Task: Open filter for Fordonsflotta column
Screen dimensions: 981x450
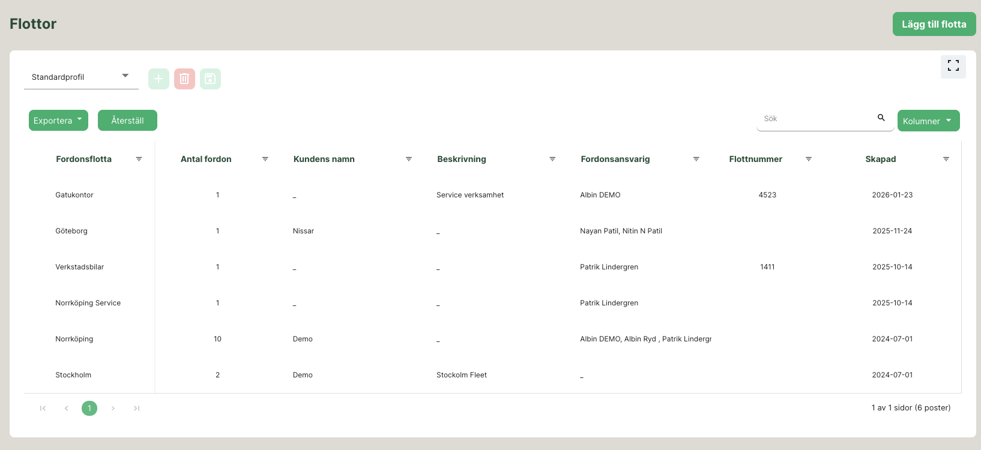Action: (x=139, y=159)
